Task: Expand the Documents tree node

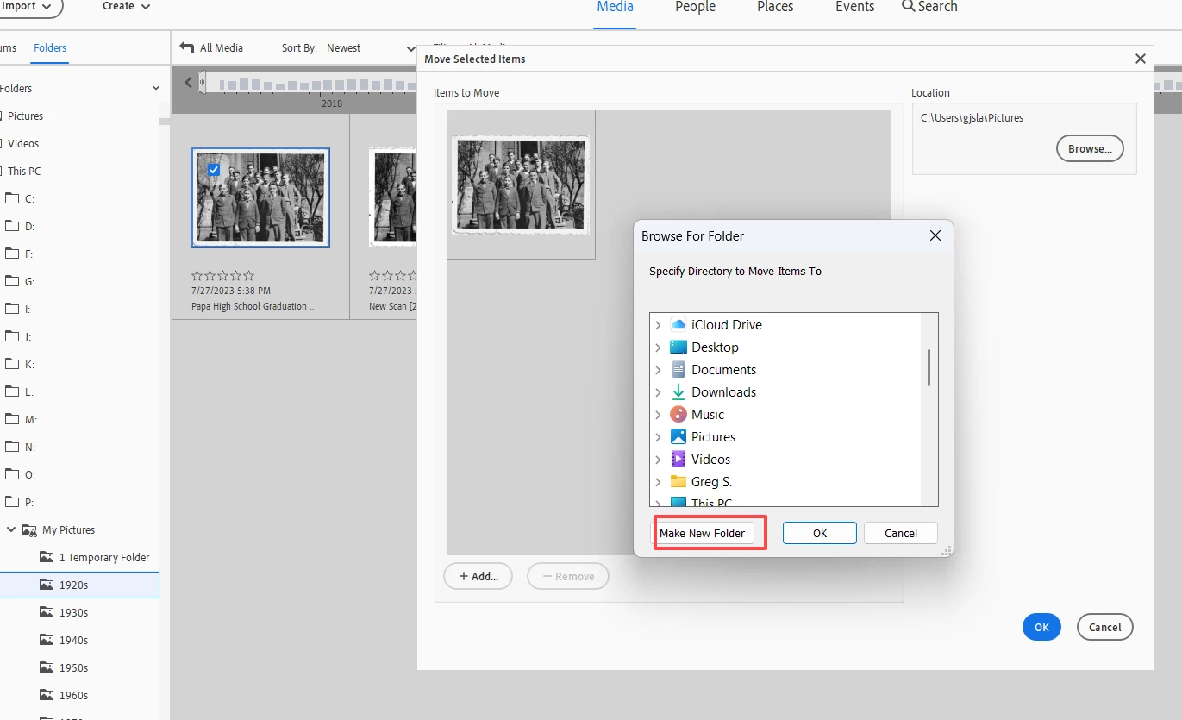Action: pos(658,370)
